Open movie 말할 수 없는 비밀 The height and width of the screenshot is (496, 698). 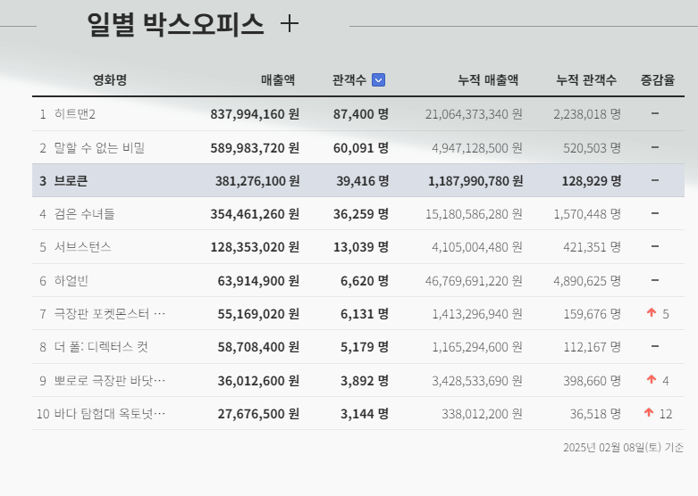[x=99, y=147]
